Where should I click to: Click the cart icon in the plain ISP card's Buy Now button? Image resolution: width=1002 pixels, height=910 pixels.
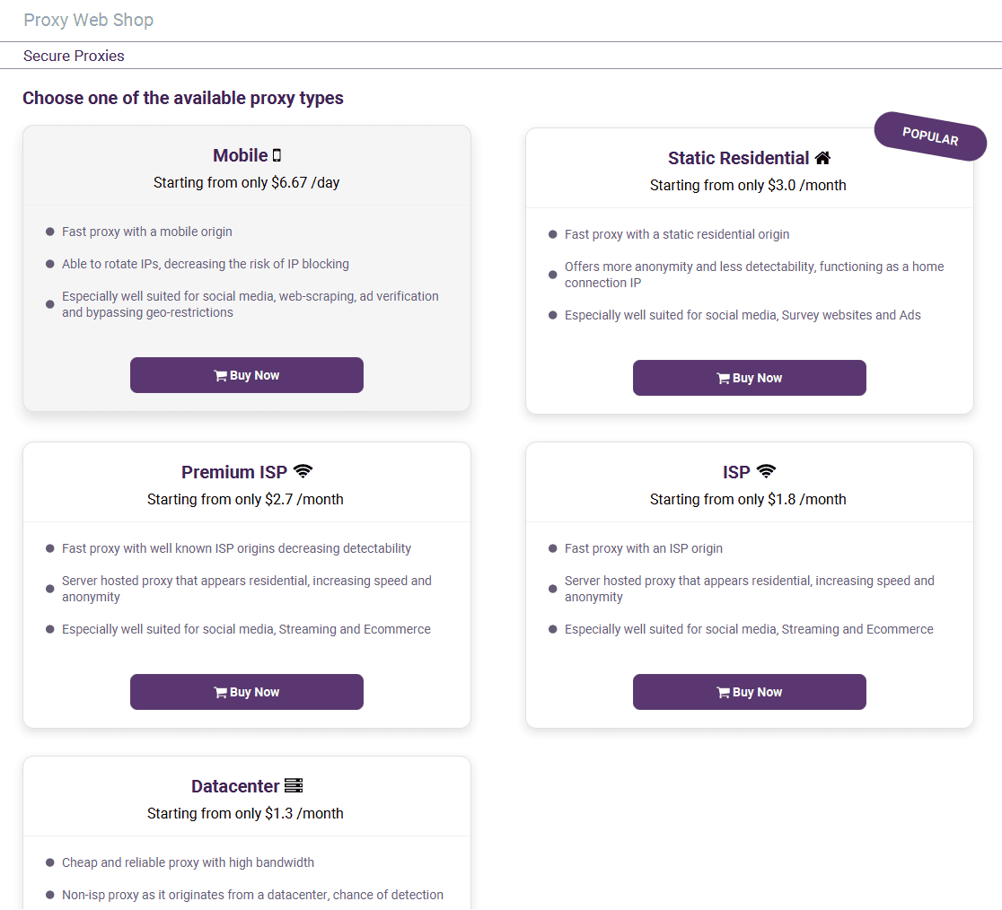(x=723, y=693)
